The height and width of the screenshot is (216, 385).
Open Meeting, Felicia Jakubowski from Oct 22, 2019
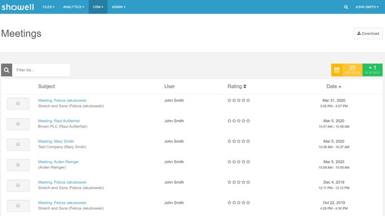62,203
